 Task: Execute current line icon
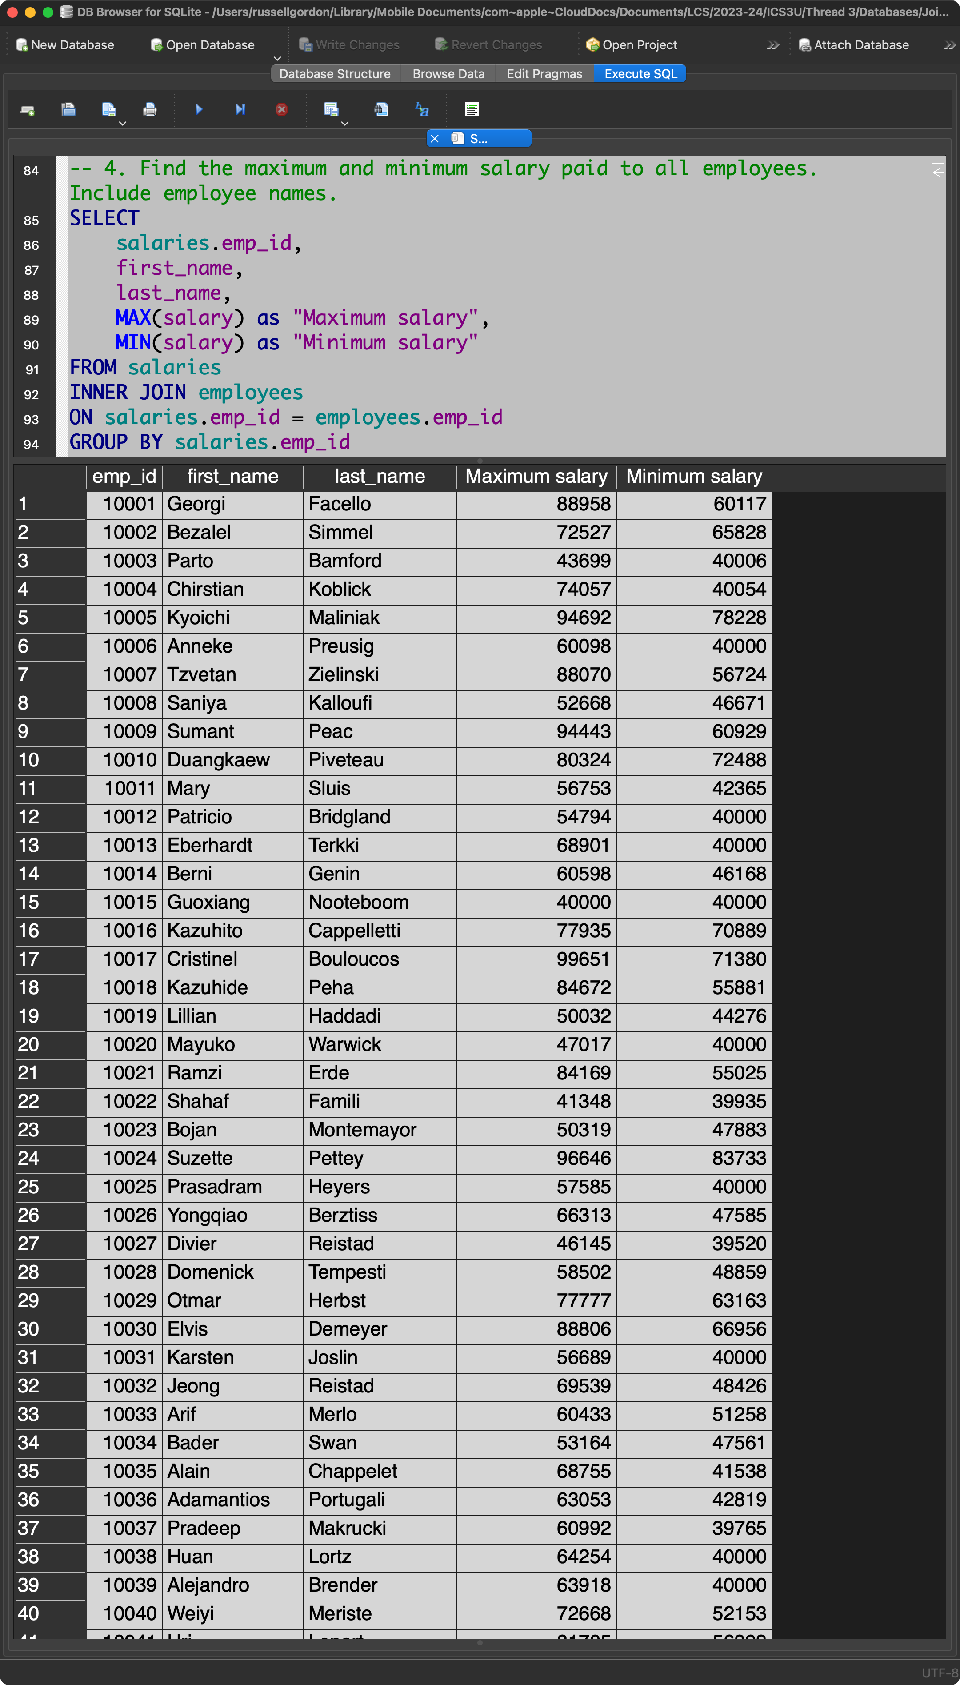click(240, 109)
